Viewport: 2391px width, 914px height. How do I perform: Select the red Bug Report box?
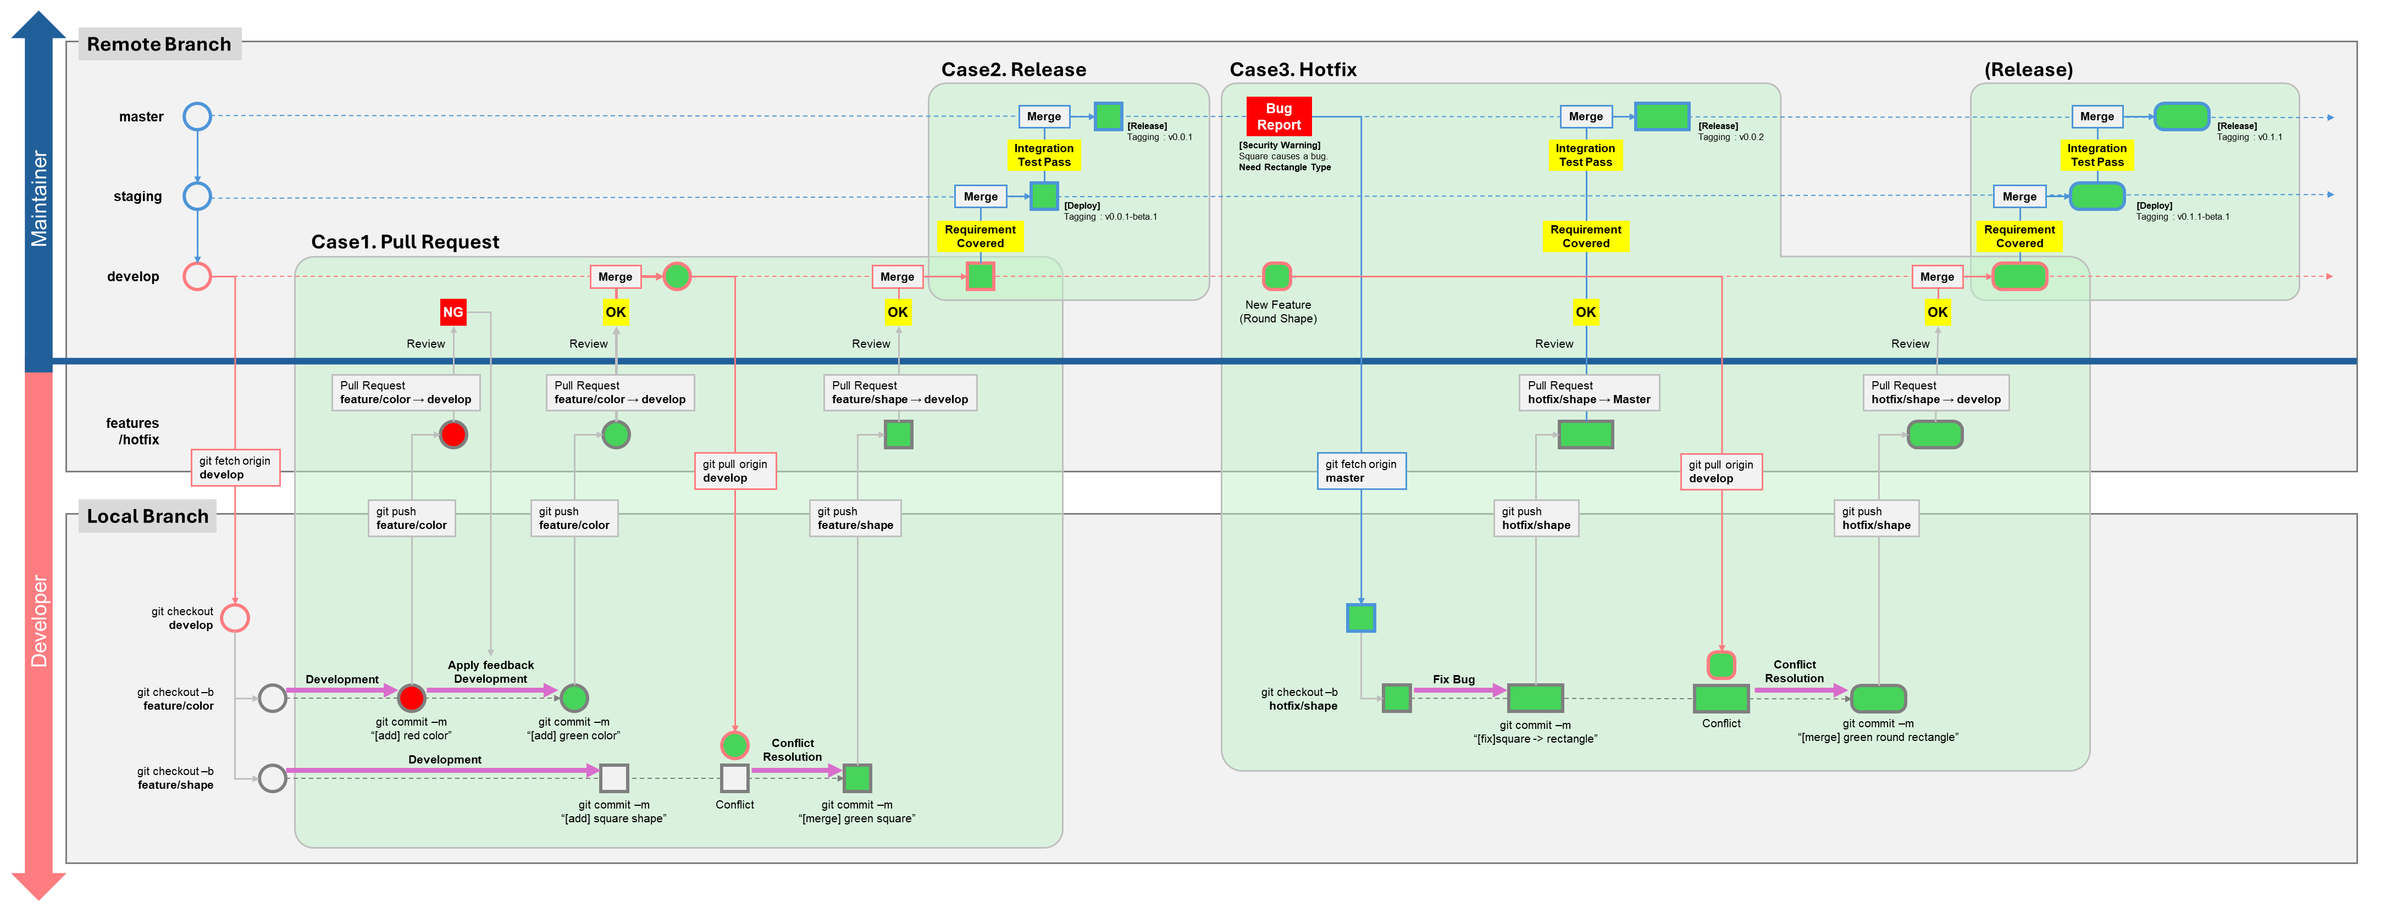point(1278,117)
